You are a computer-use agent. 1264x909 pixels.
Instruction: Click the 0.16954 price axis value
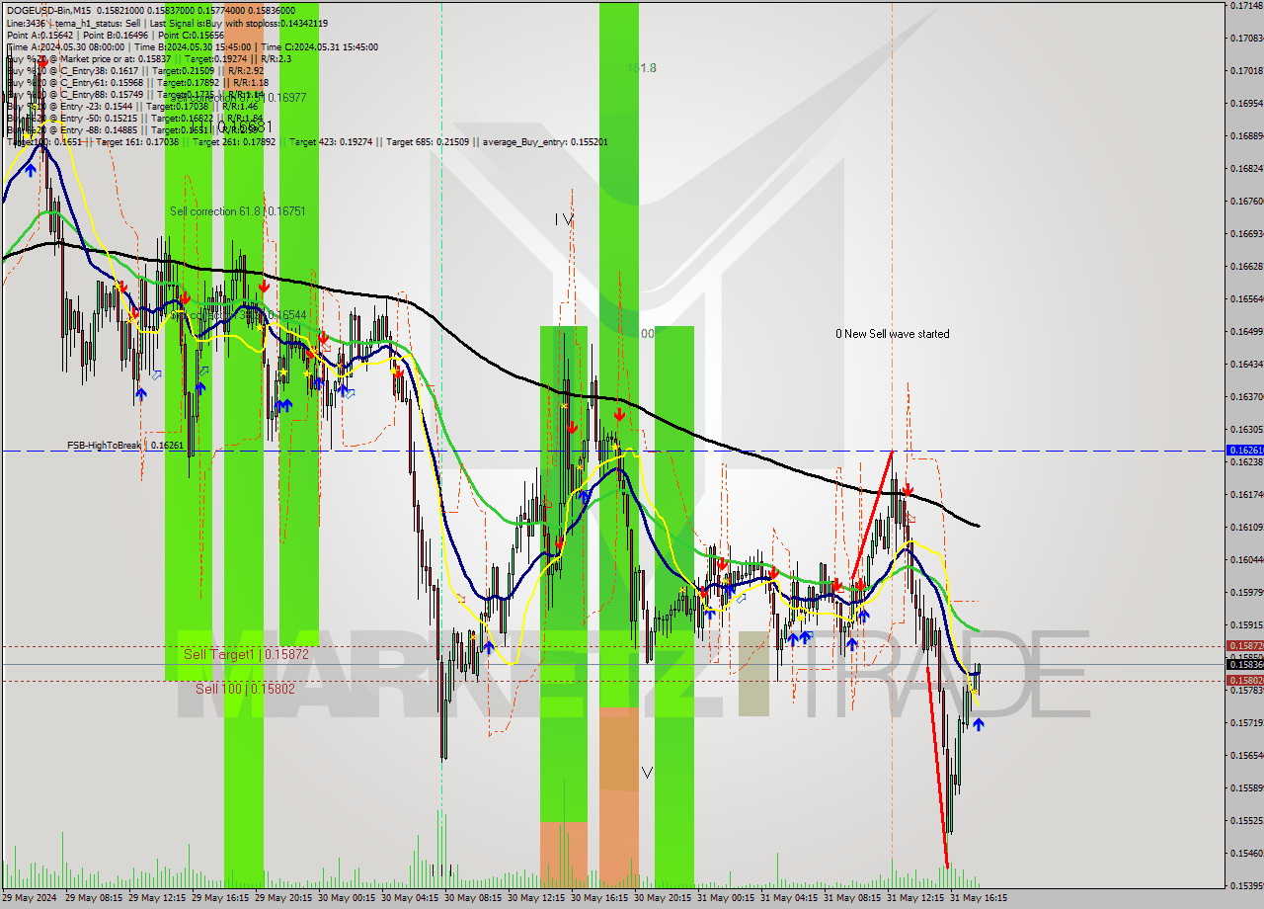pyautogui.click(x=1246, y=103)
